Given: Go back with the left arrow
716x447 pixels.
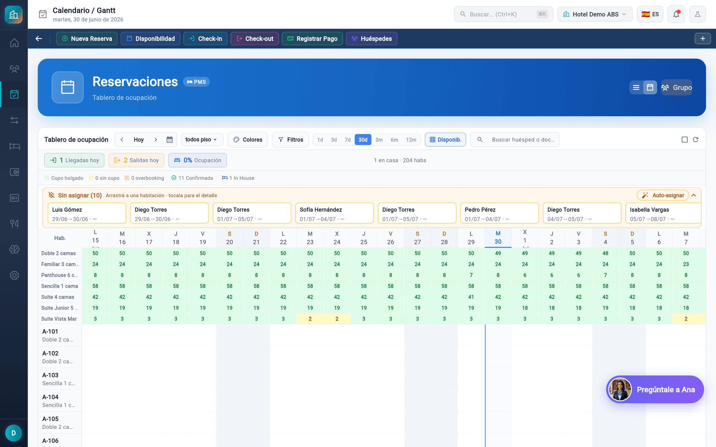Looking at the screenshot, I should point(39,39).
